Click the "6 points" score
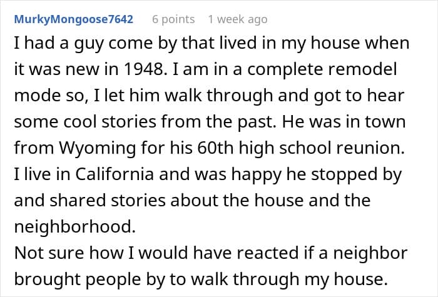The image size is (438, 297). [x=173, y=19]
